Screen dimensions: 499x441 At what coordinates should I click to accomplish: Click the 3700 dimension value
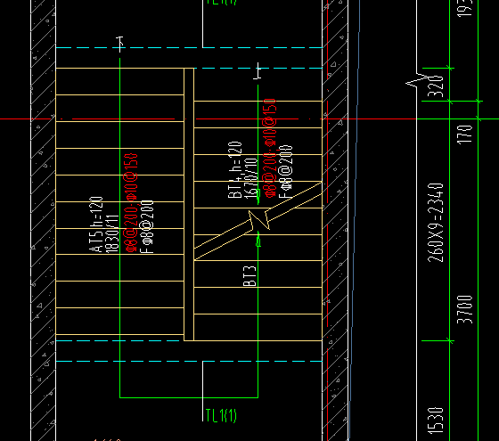(x=465, y=310)
